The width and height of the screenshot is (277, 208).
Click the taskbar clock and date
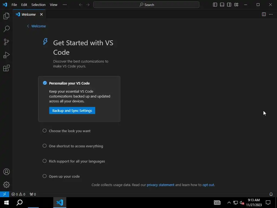254,203
